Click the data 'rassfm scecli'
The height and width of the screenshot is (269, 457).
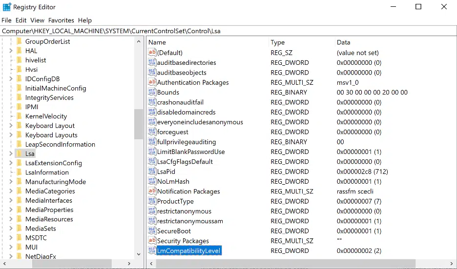tap(355, 191)
